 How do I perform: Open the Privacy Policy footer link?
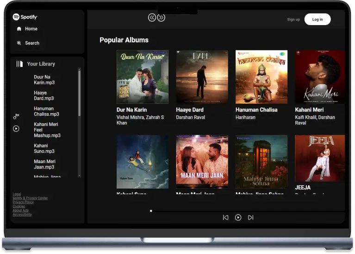(x=23, y=202)
